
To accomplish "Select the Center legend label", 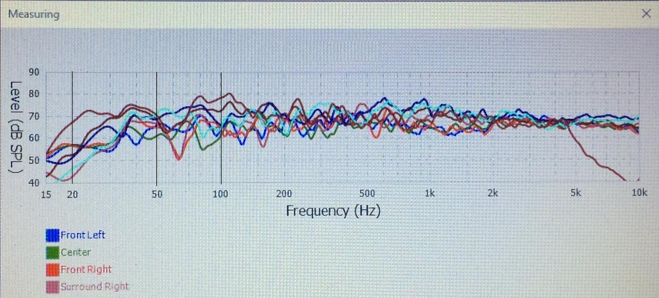I will click(76, 252).
